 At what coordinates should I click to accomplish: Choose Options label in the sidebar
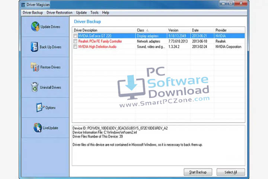[x=50, y=107]
